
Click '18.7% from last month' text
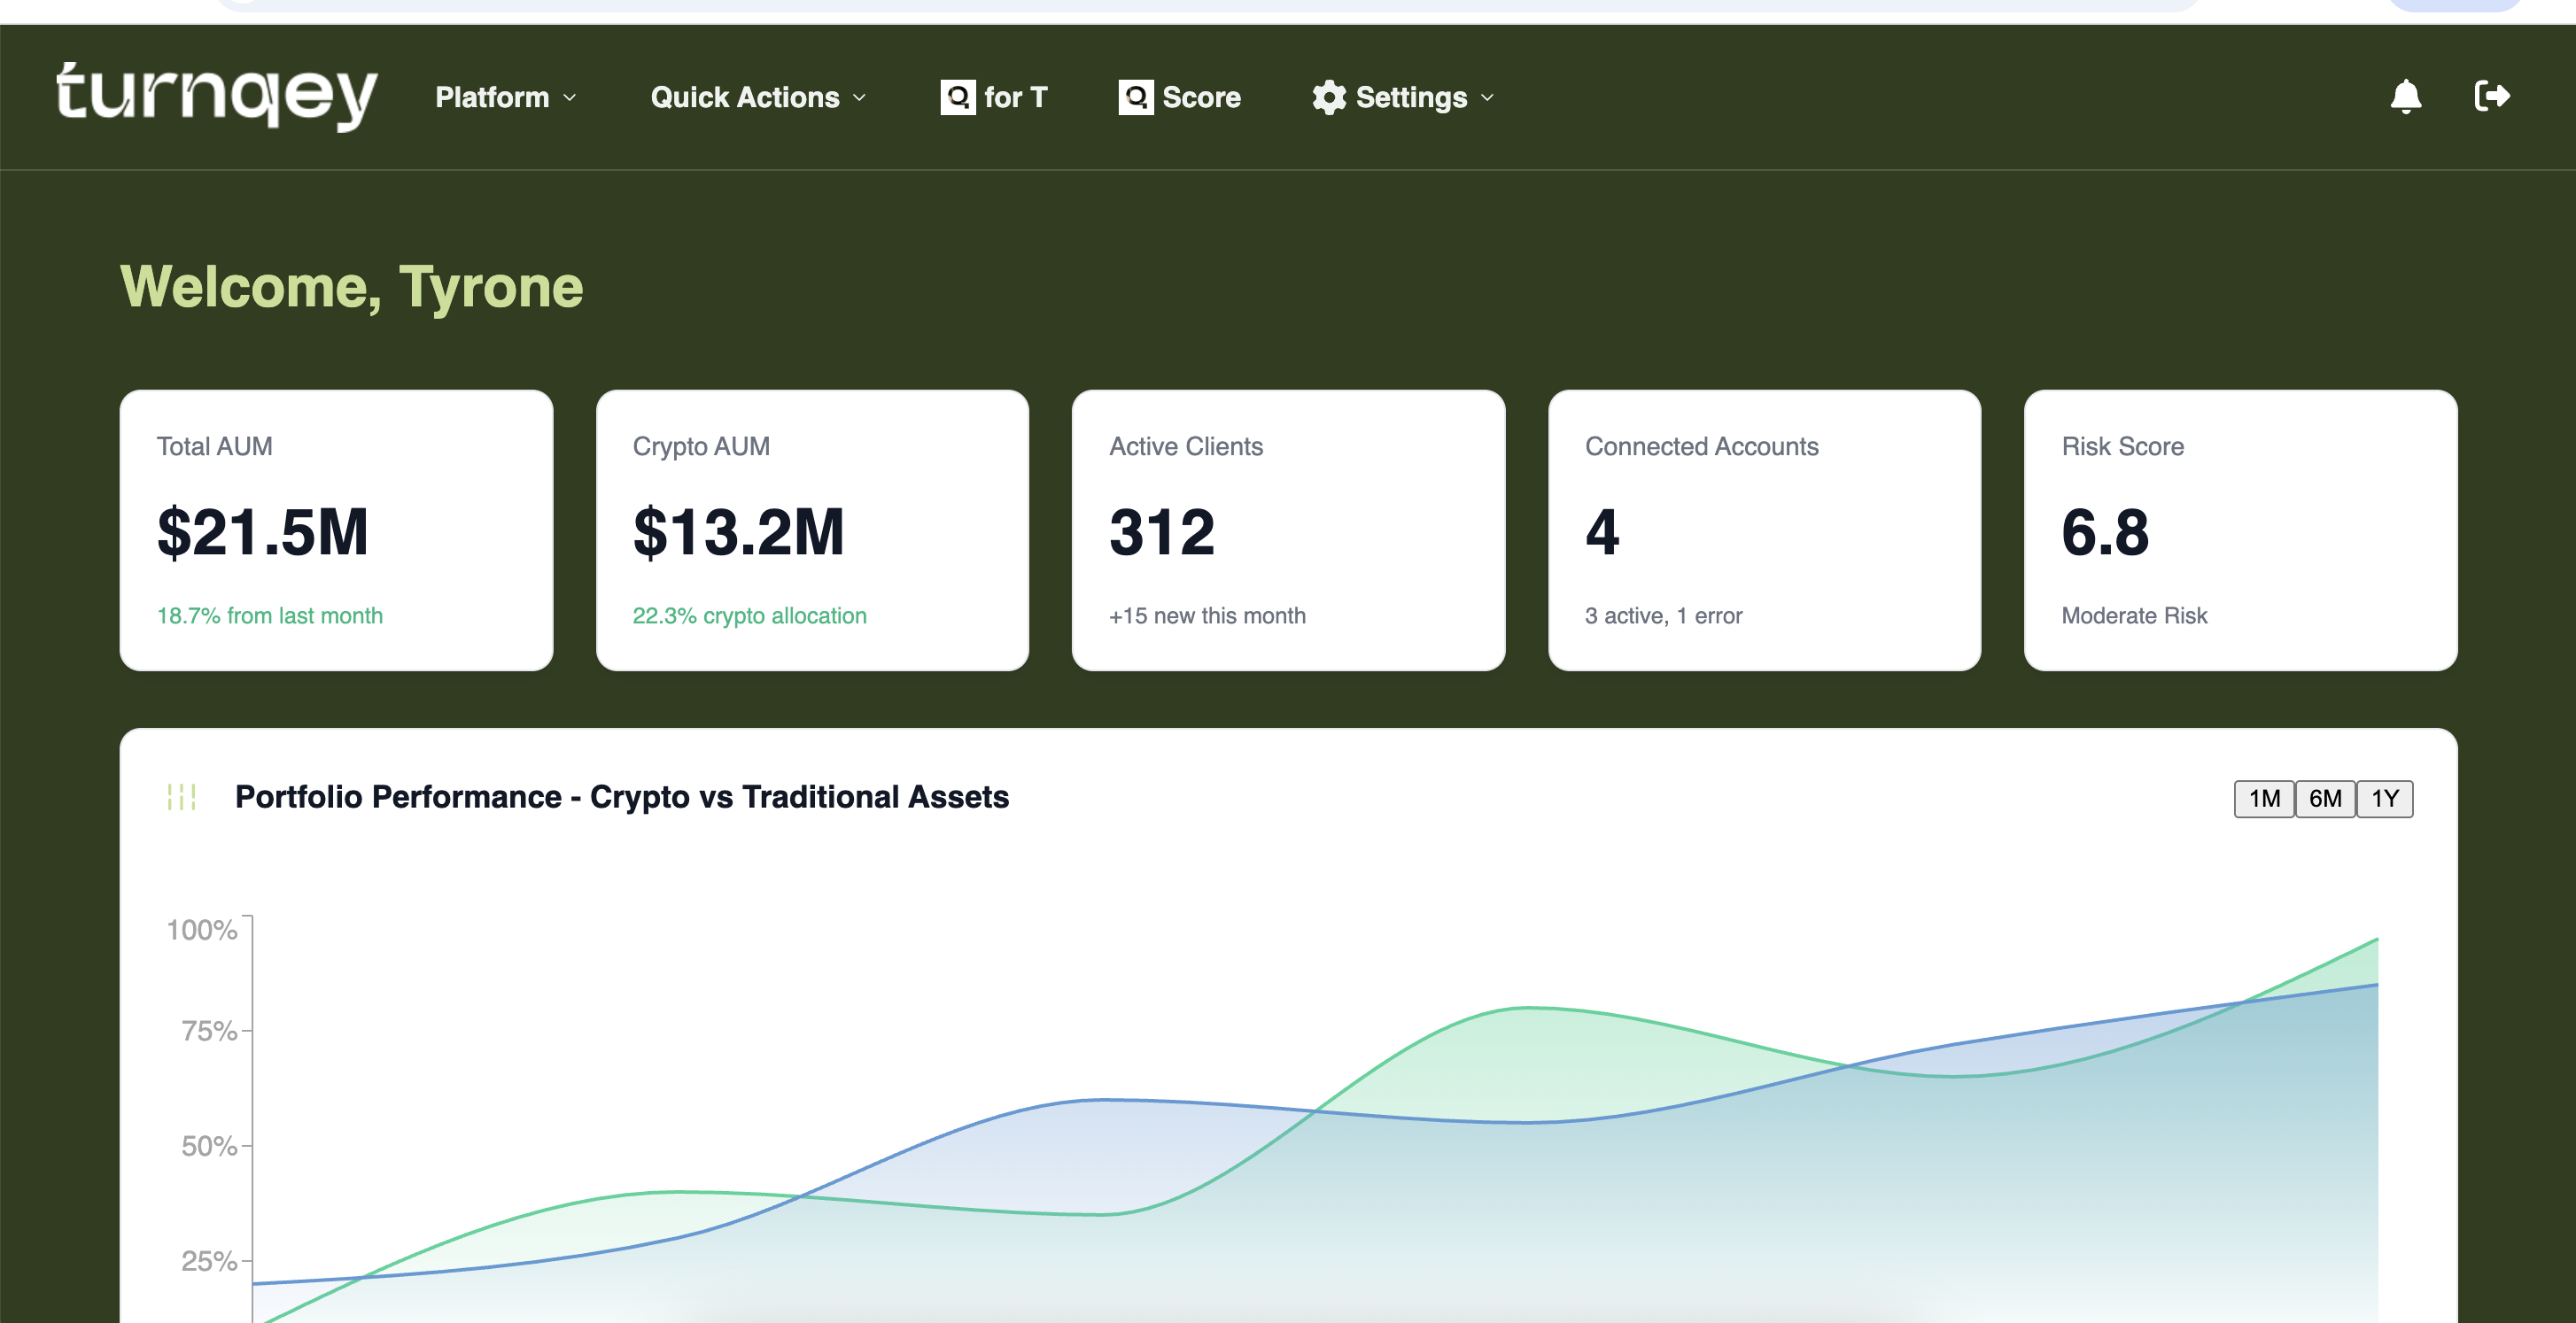[x=270, y=616]
